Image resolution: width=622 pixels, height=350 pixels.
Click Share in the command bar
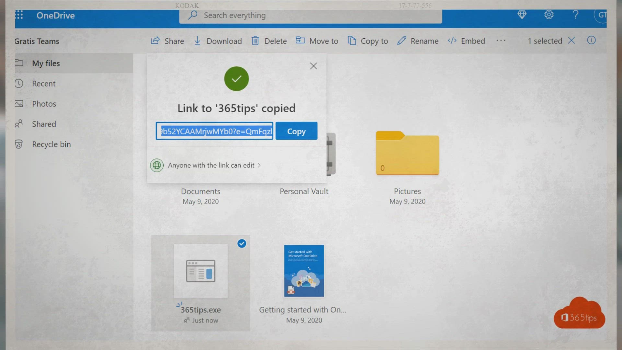167,41
